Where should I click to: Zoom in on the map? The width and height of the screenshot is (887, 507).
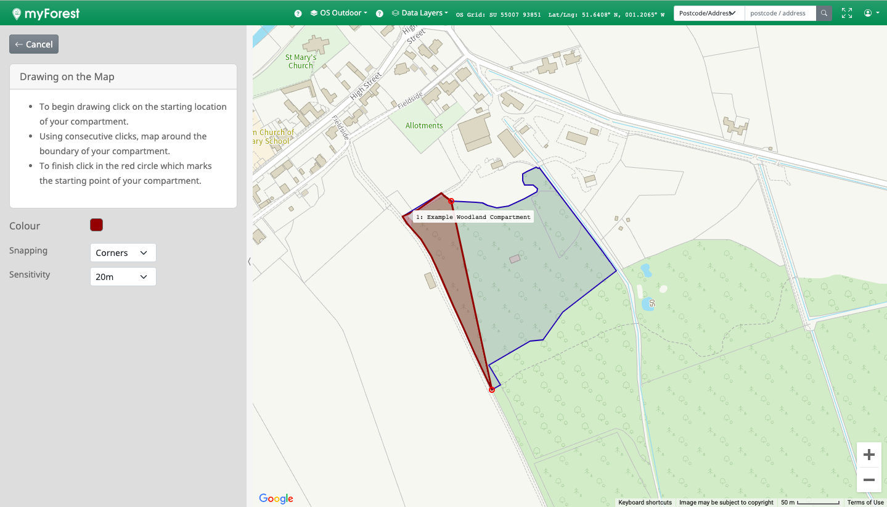point(869,455)
